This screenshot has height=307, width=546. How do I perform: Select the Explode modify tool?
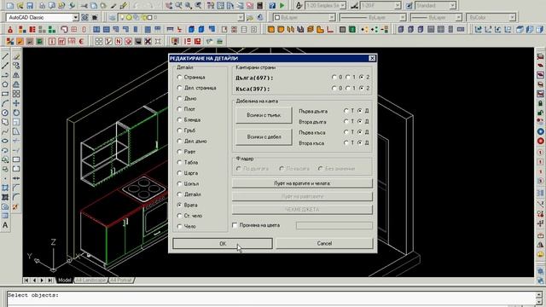[x=15, y=206]
